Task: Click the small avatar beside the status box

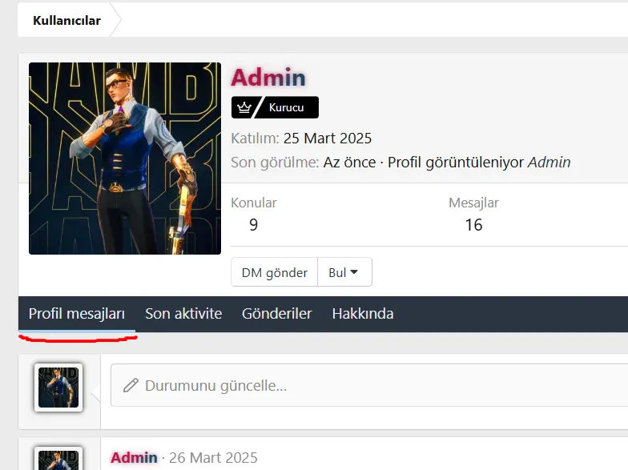Action: click(x=58, y=388)
